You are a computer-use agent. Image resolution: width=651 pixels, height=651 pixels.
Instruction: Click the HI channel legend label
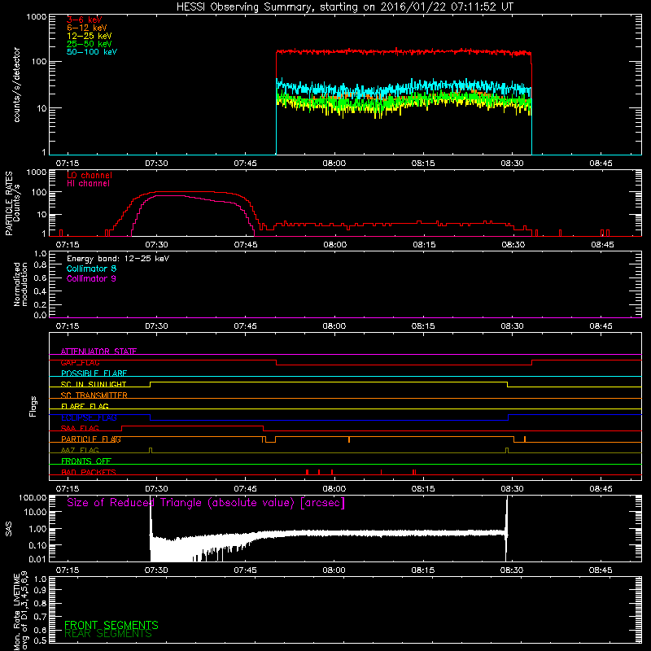[88, 184]
